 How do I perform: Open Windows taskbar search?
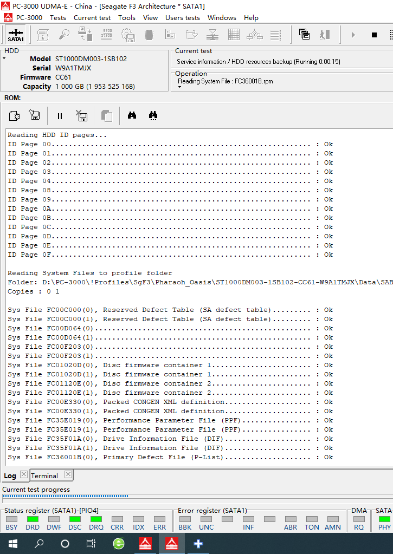coord(39,543)
